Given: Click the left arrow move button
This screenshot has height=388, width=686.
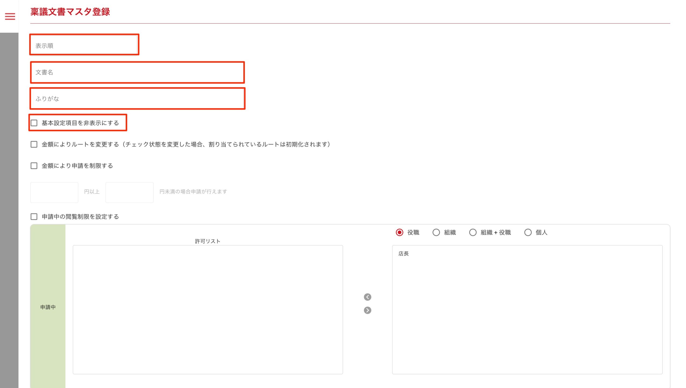Looking at the screenshot, I should click(367, 297).
